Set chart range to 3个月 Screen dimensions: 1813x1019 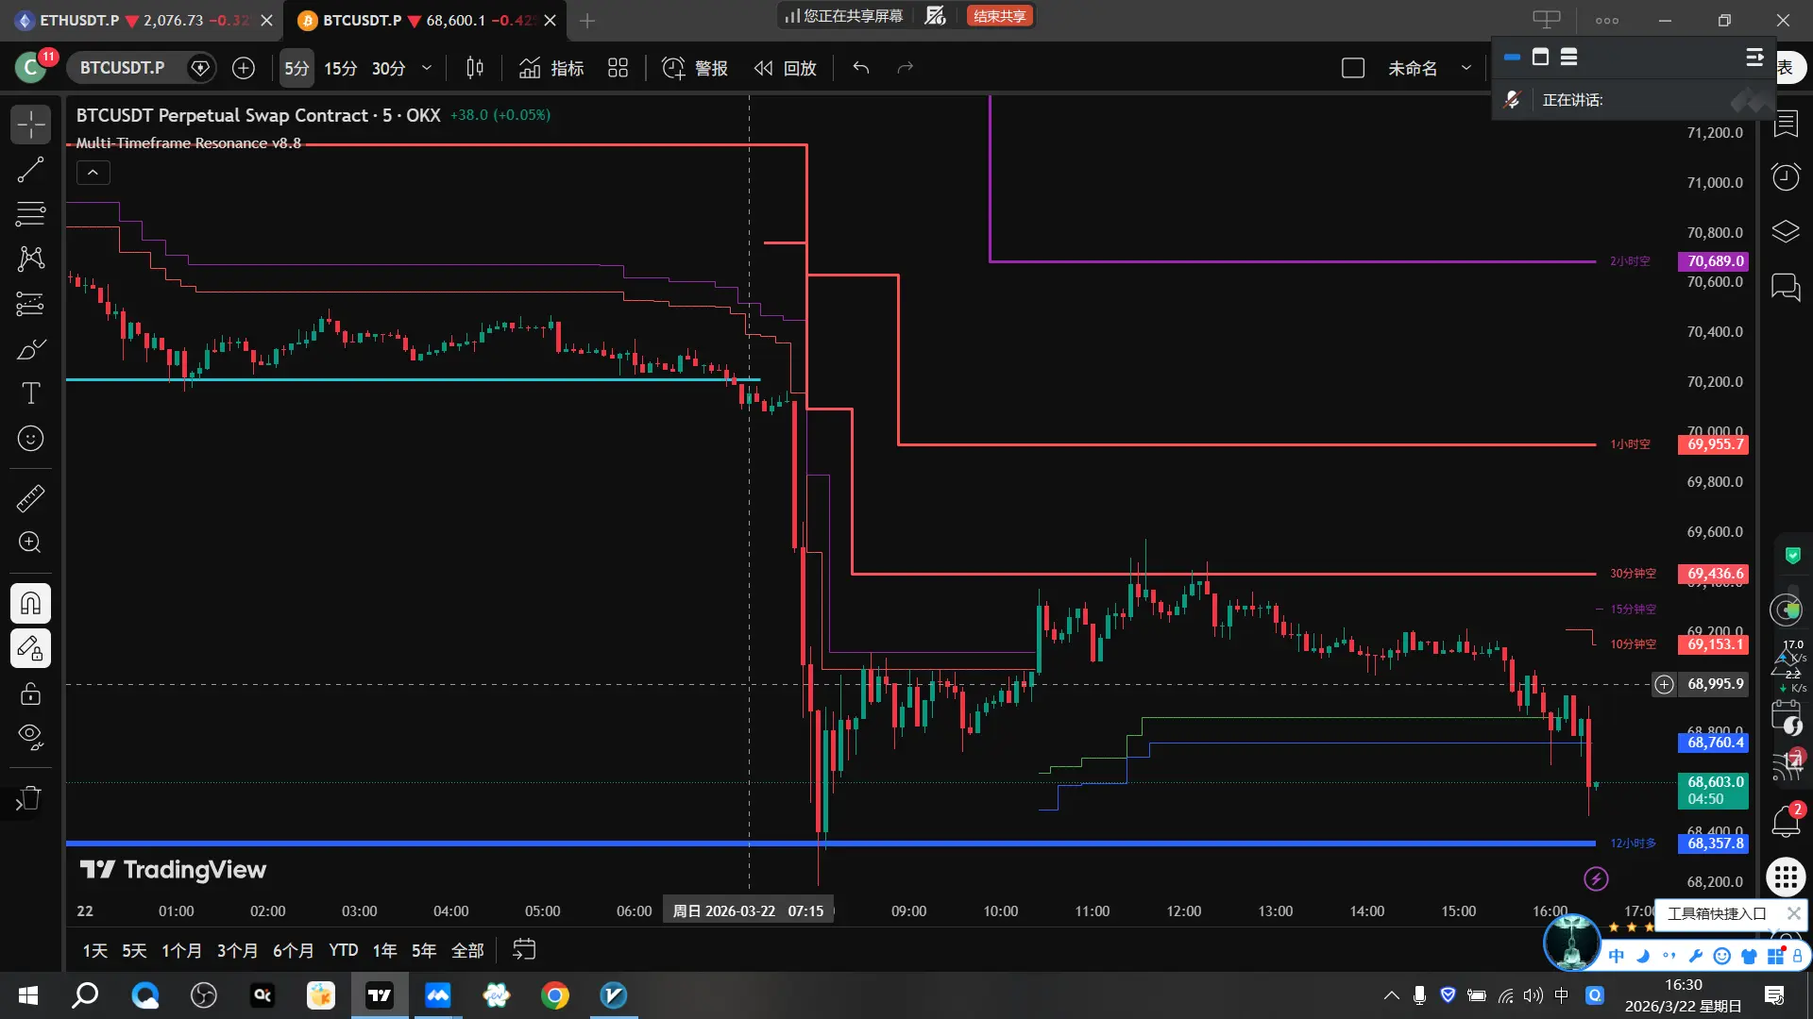[x=237, y=950]
